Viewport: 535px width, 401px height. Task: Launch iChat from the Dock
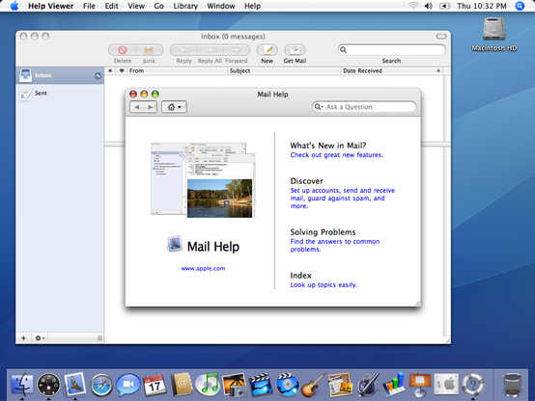pyautogui.click(x=127, y=385)
